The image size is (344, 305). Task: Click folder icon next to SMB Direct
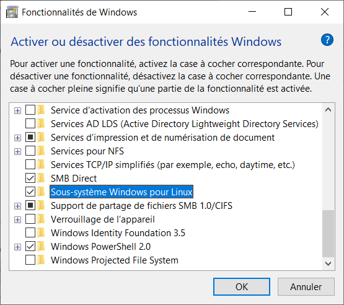click(41, 178)
